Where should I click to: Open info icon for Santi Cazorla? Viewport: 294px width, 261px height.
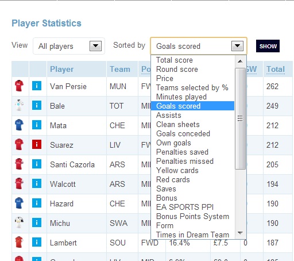click(37, 164)
